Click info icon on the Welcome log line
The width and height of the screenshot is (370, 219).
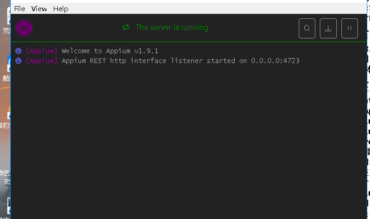pyautogui.click(x=18, y=51)
